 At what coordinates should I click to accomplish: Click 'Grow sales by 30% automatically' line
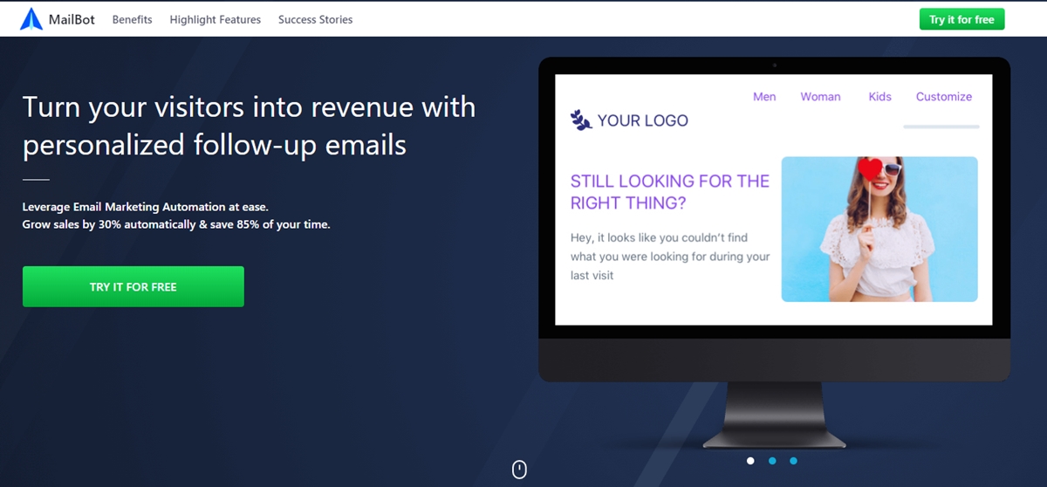tap(176, 224)
